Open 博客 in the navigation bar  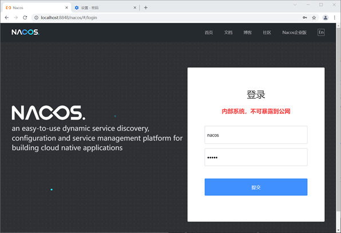pos(248,33)
